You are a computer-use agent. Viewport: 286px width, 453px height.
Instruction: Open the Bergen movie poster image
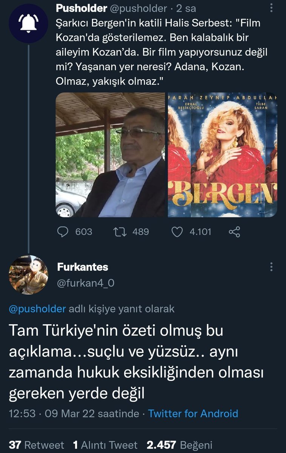[x=223, y=155]
